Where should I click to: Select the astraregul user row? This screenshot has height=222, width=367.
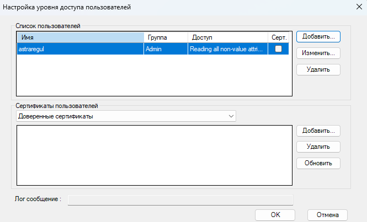coord(77,49)
